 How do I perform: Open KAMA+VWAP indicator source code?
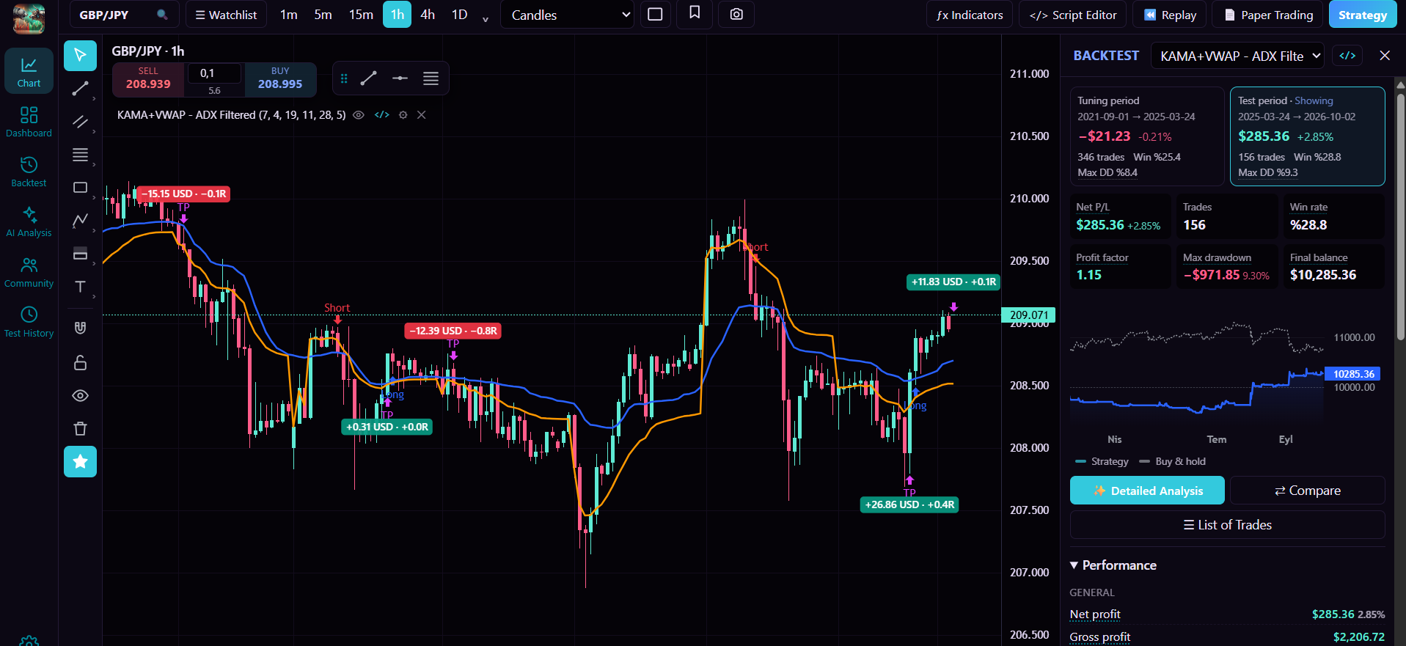click(x=382, y=115)
